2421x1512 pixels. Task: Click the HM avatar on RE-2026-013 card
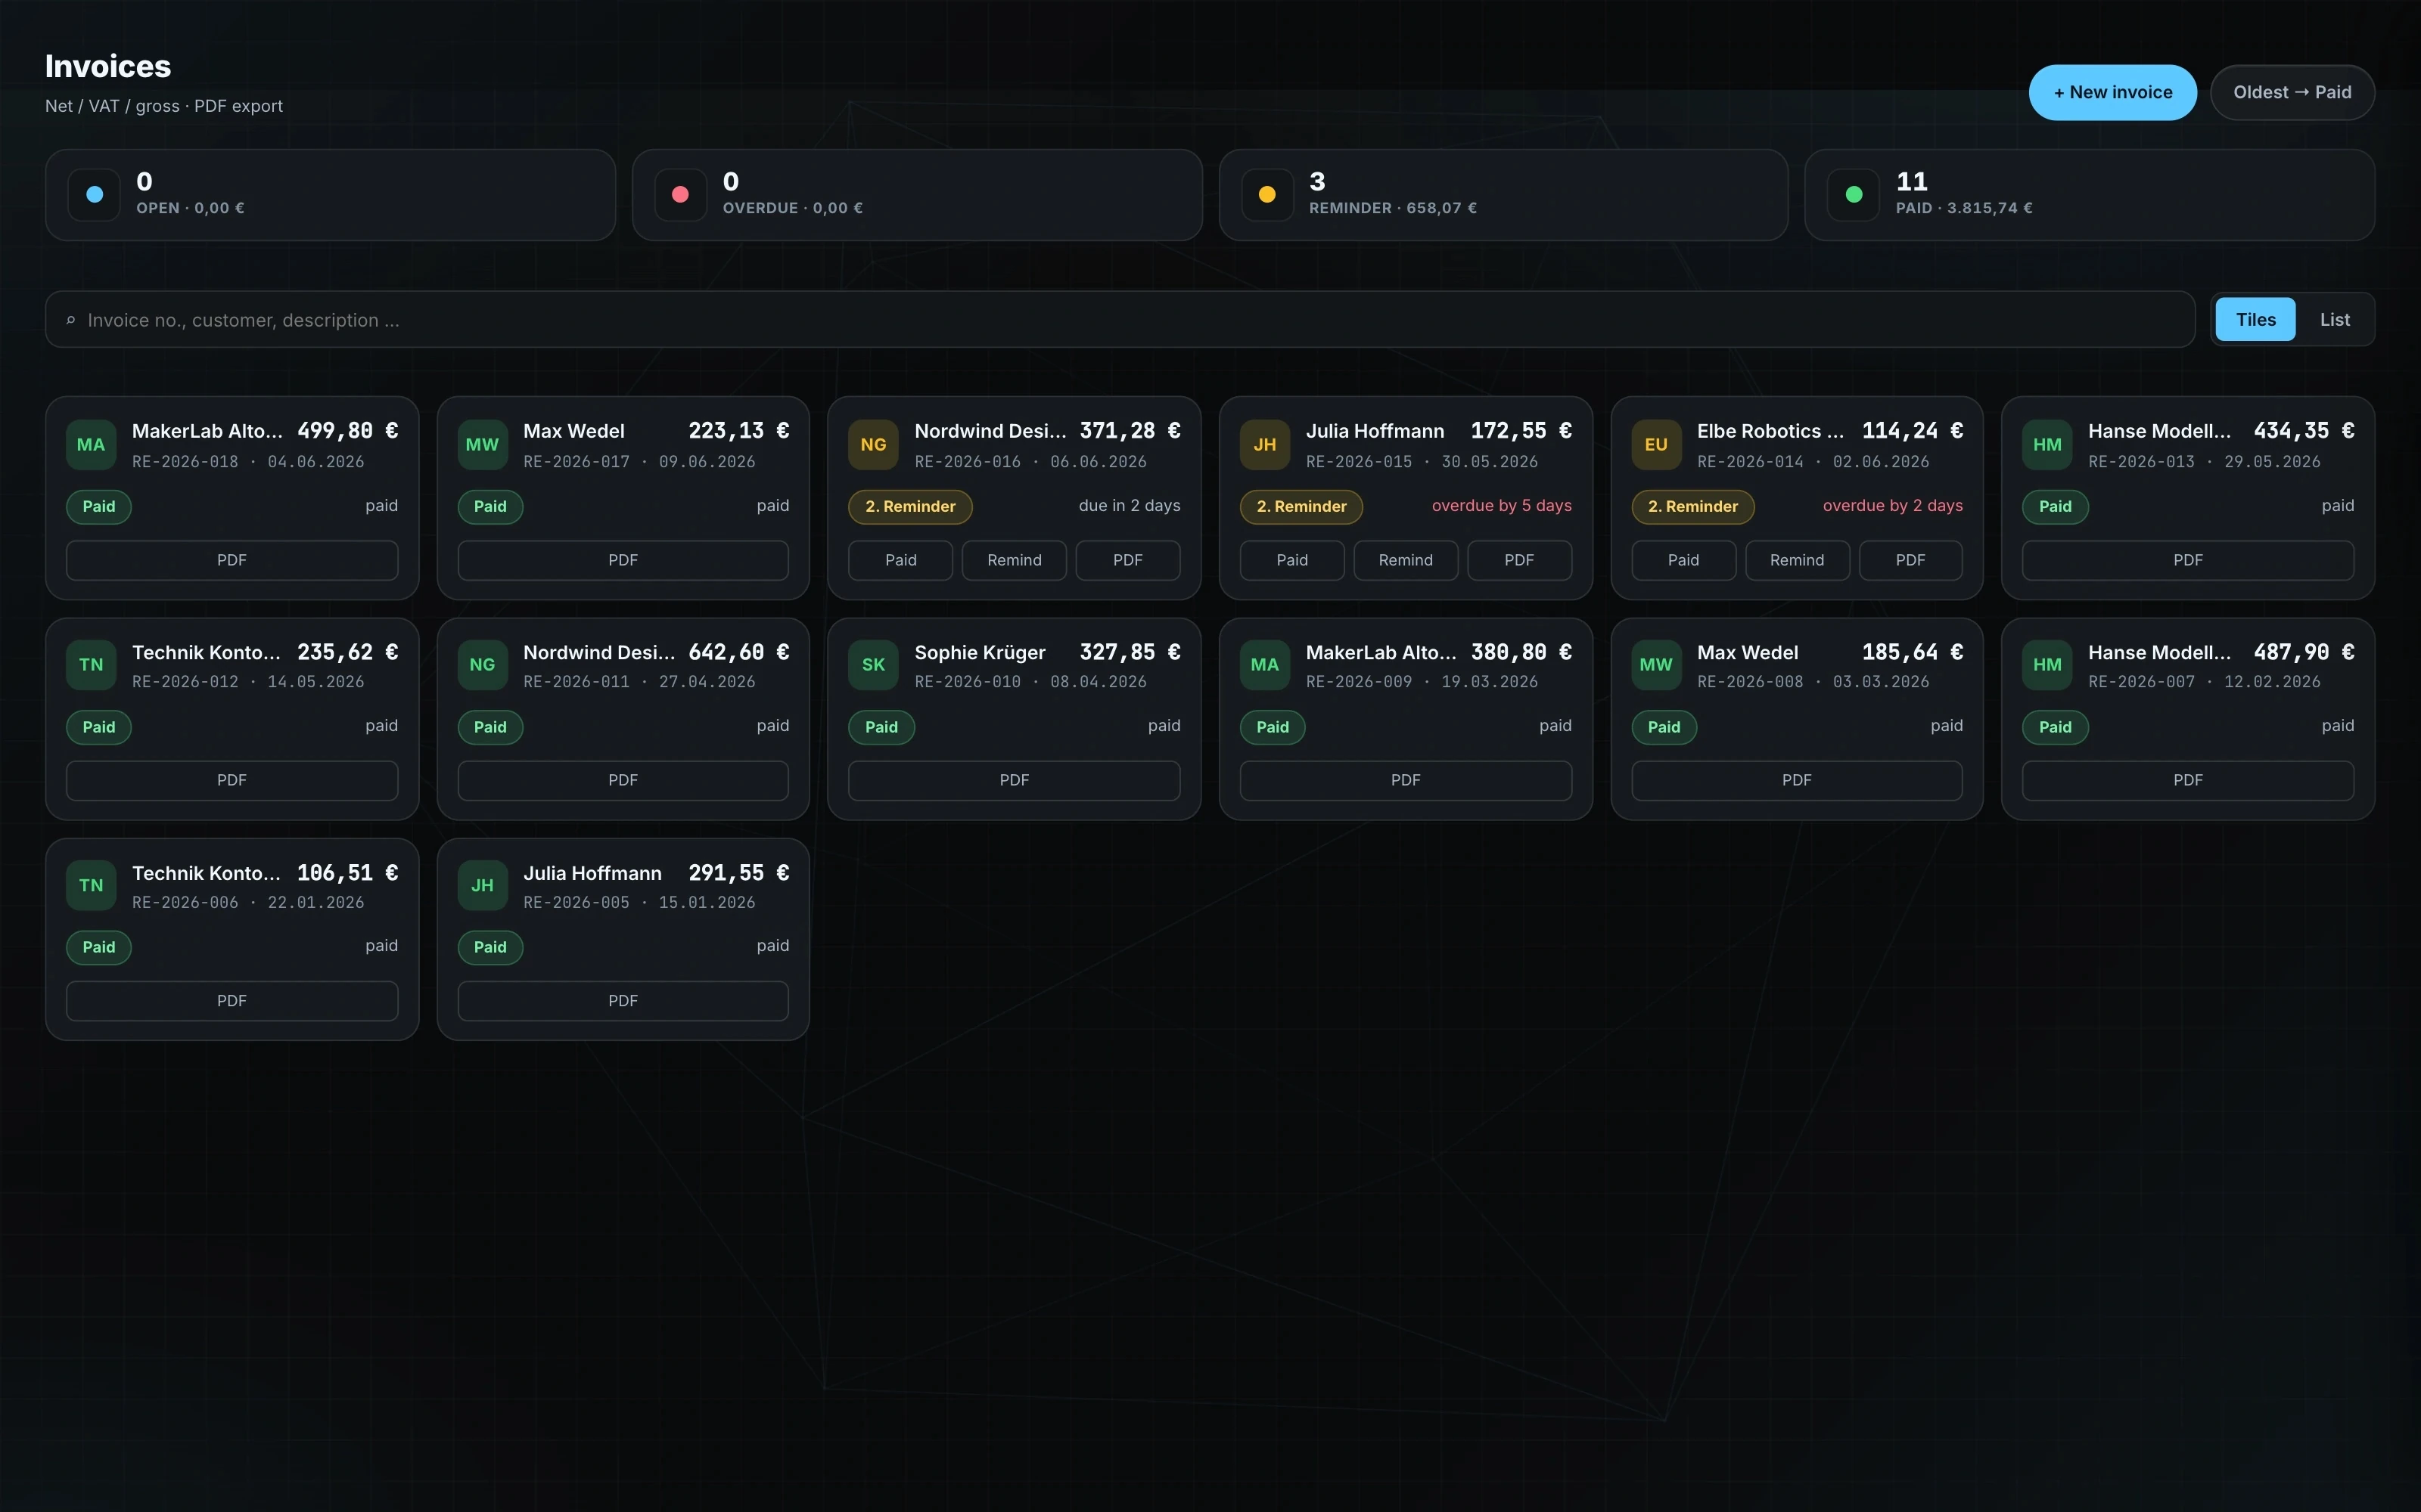click(2047, 445)
